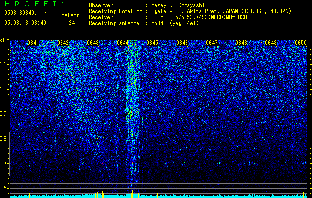
Task: Click the 0.9 kHz axis label
Action: coord(4,114)
